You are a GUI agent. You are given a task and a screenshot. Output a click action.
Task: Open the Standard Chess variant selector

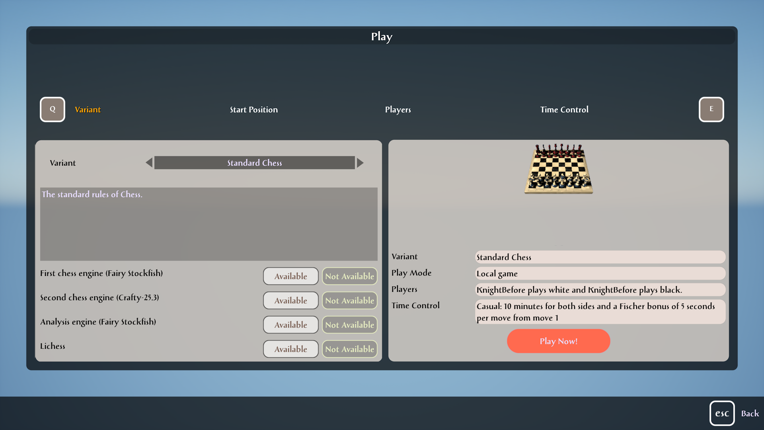(x=254, y=162)
